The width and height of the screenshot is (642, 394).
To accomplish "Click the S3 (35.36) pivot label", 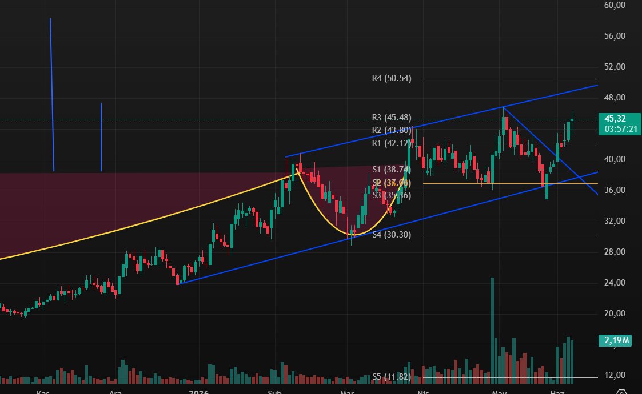I will [392, 195].
